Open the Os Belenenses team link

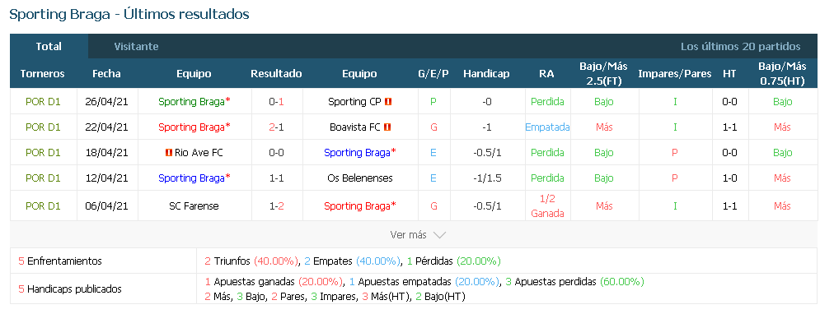pyautogui.click(x=360, y=178)
